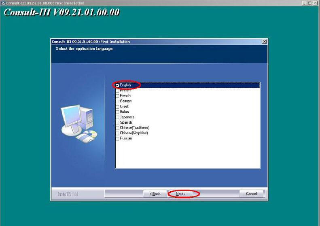Select the Japanese label text
320x226 pixels.
pyautogui.click(x=127, y=117)
